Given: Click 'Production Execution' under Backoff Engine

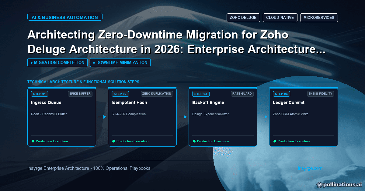Looking at the screenshot, I should [x=213, y=141].
